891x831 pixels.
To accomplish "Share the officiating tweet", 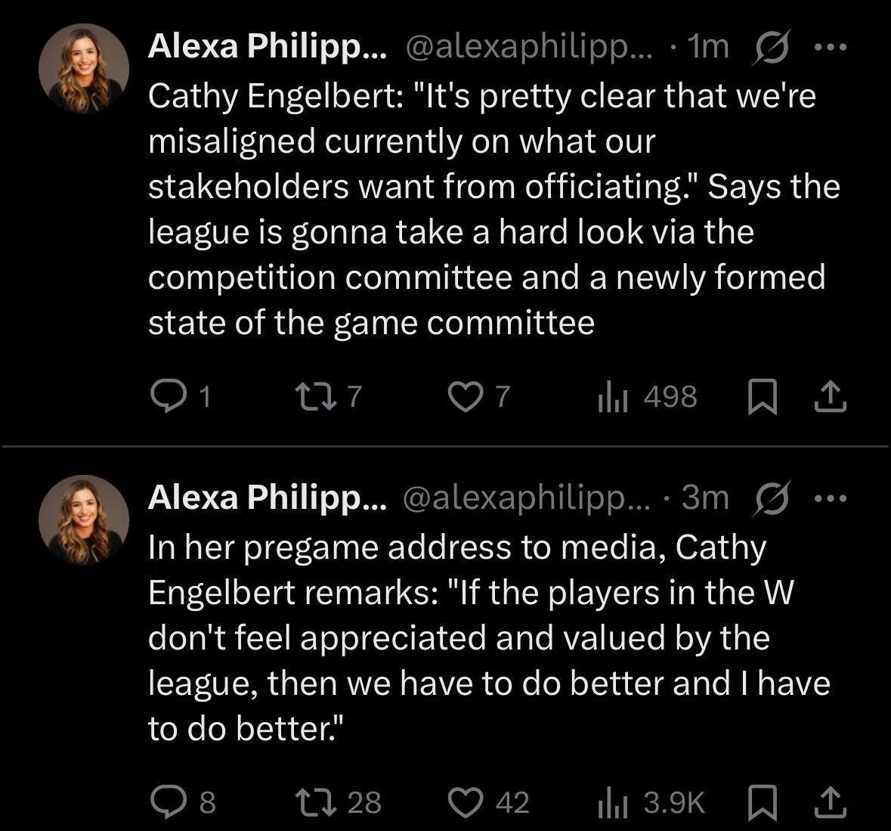I will tap(829, 396).
